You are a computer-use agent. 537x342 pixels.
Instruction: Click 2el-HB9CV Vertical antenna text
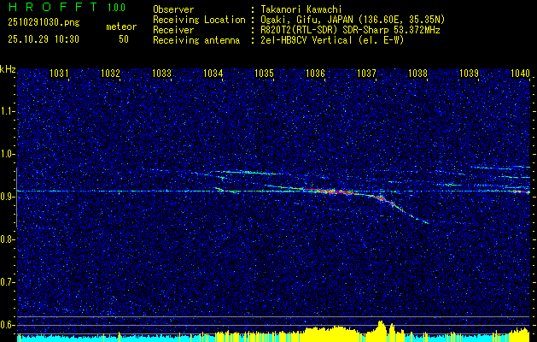tap(332, 40)
